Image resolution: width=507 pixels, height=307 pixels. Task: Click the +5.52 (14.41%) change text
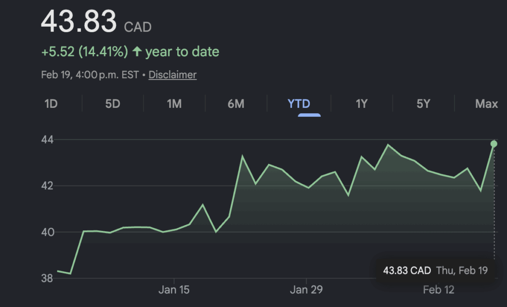(85, 51)
